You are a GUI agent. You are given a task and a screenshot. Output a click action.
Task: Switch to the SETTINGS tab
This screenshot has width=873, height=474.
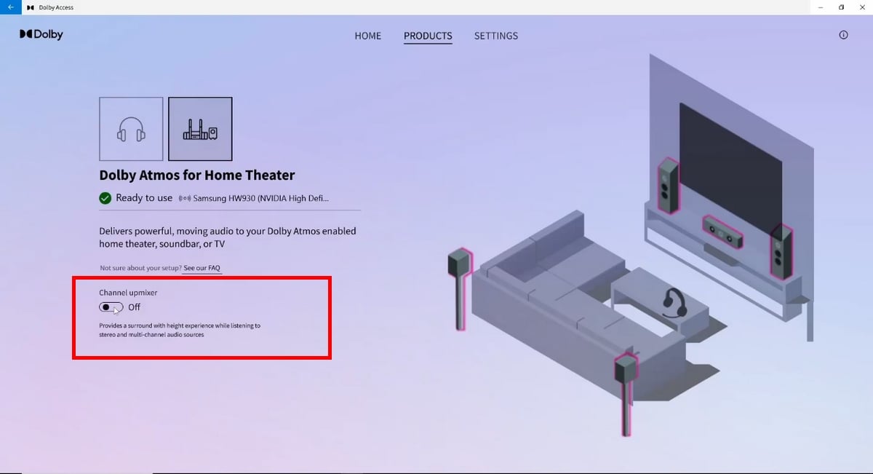[x=496, y=36]
